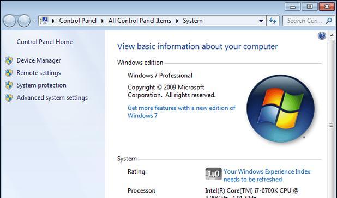This screenshot has height=198, width=337.
Task: Open Remote settings link
Action: (39, 73)
